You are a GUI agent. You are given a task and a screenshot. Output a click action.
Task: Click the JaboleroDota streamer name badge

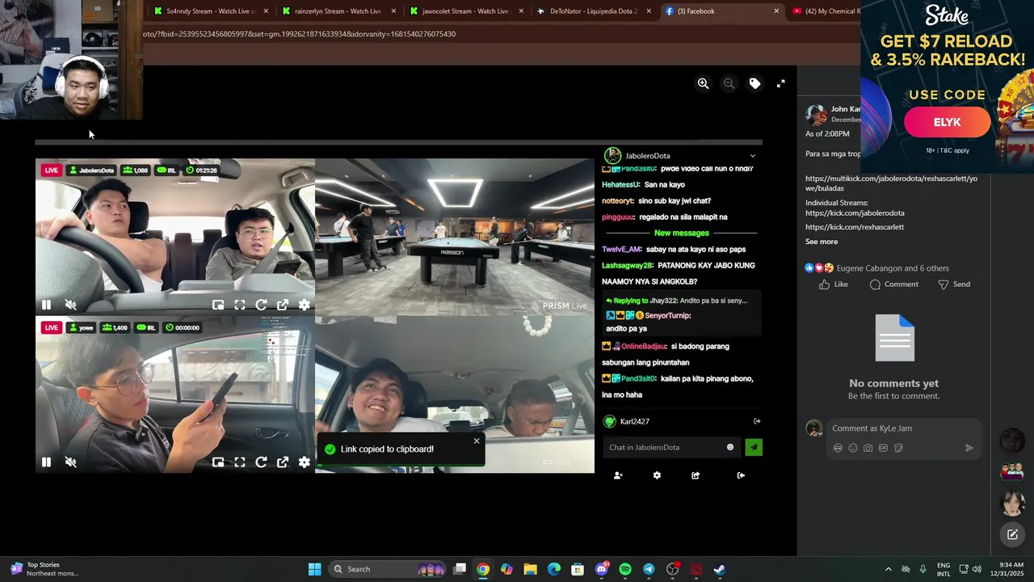(x=92, y=171)
